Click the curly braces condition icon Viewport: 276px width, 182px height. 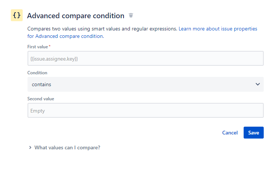tap(17, 16)
